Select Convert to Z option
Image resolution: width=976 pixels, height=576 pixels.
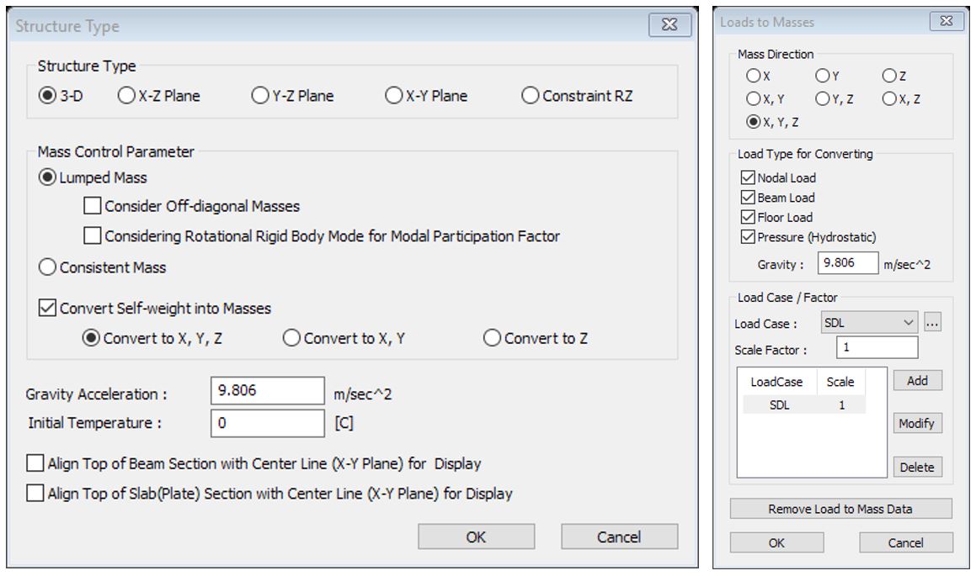pyautogui.click(x=492, y=338)
